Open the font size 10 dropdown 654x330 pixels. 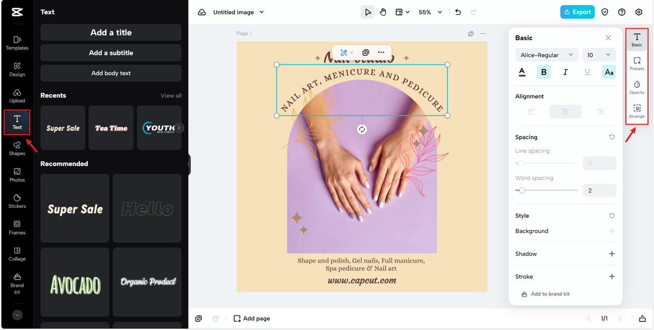[x=599, y=55]
